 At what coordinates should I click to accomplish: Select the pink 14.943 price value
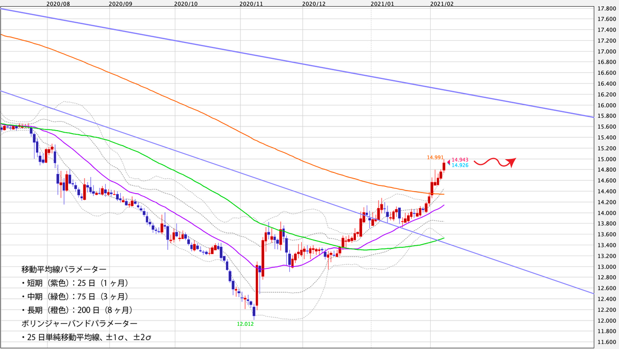point(460,160)
